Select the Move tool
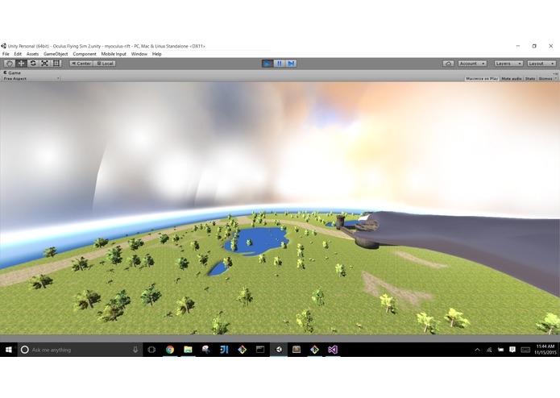This screenshot has height=398, width=560. (x=22, y=63)
